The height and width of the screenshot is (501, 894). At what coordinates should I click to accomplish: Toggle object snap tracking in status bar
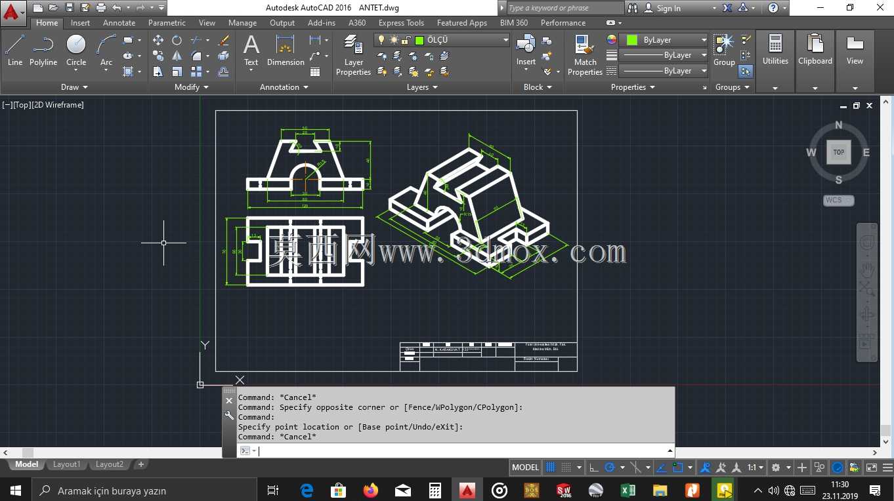[x=662, y=468]
